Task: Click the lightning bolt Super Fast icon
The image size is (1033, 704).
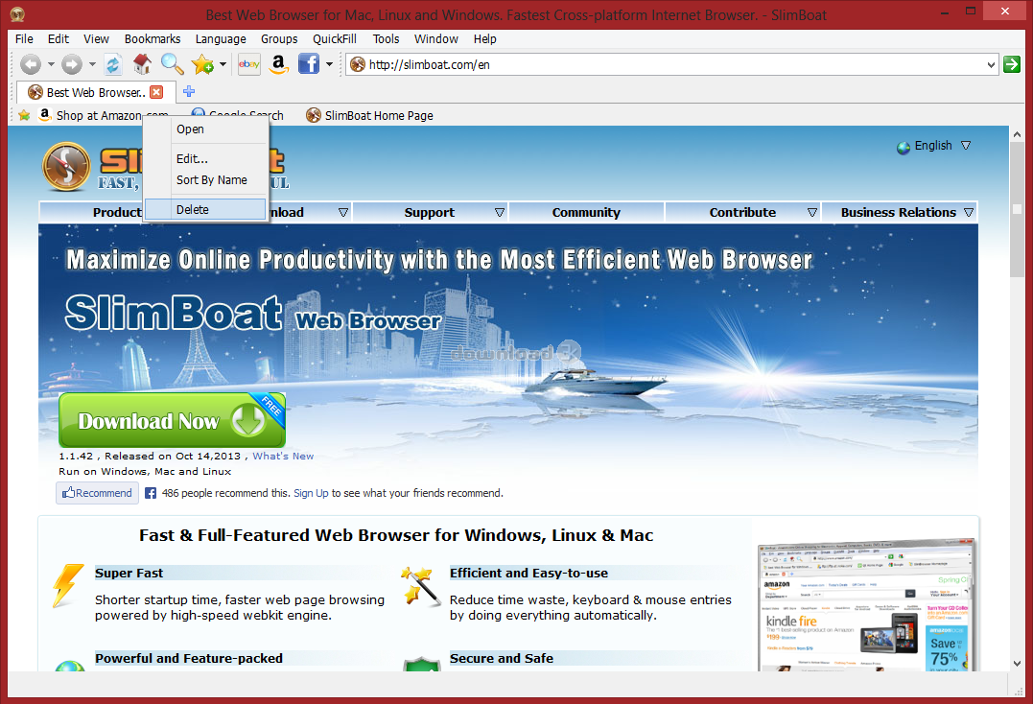Action: (68, 585)
